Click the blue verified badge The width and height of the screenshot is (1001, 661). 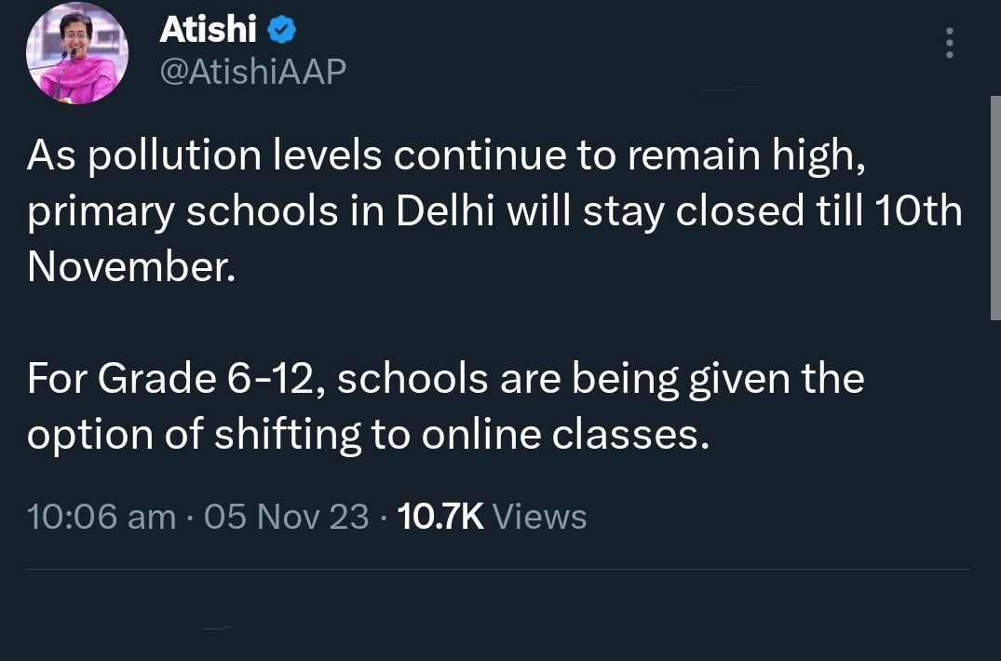point(281,32)
